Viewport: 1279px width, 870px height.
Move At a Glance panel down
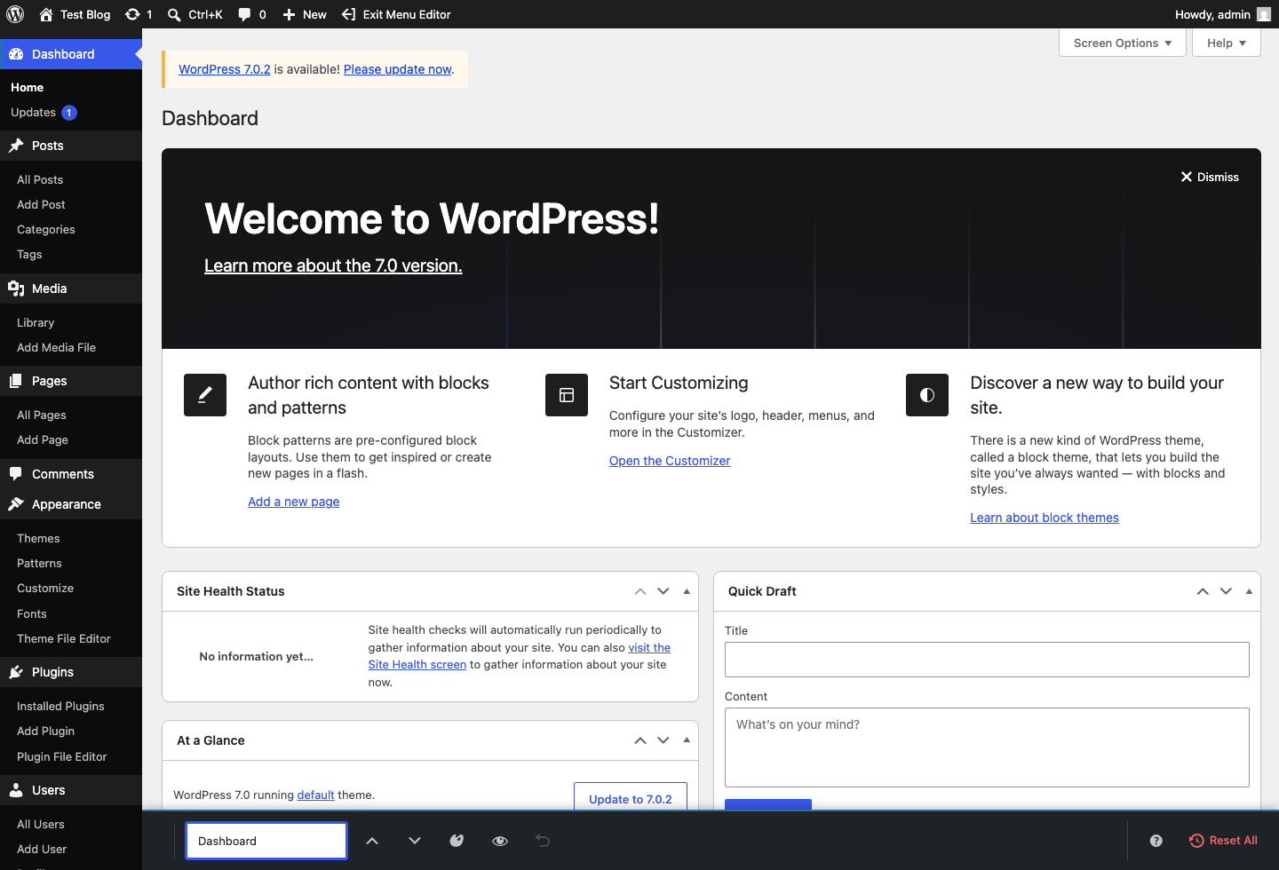click(x=663, y=740)
